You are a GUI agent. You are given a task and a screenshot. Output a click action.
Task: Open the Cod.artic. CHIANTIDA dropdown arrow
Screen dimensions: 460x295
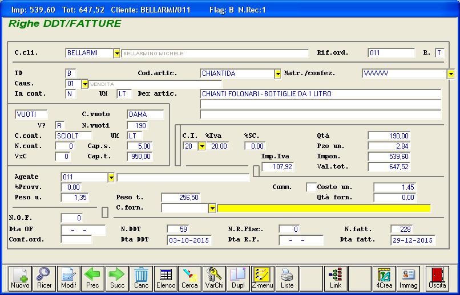pos(278,73)
